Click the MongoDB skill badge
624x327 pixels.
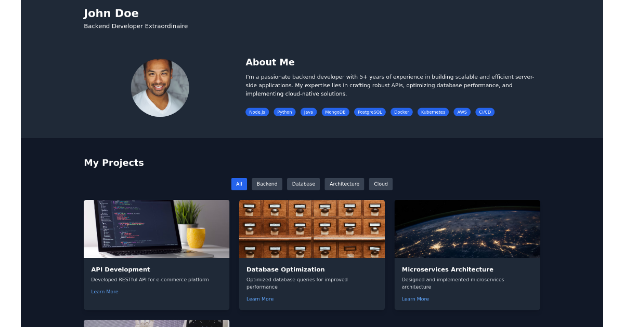point(335,112)
